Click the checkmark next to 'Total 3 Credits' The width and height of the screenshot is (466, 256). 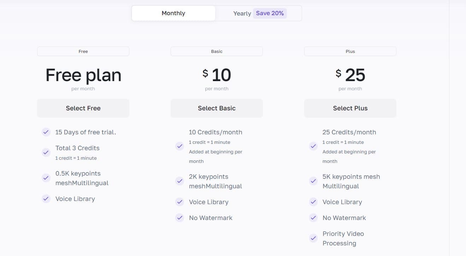[46, 152]
